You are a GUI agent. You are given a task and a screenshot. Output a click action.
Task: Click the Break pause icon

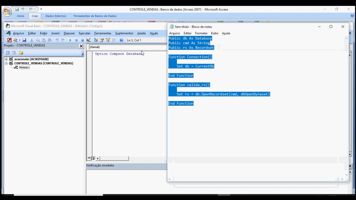pos(76,40)
